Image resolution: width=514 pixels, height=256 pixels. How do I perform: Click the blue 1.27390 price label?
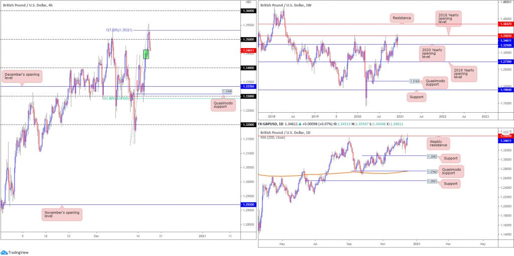[x=505, y=62]
